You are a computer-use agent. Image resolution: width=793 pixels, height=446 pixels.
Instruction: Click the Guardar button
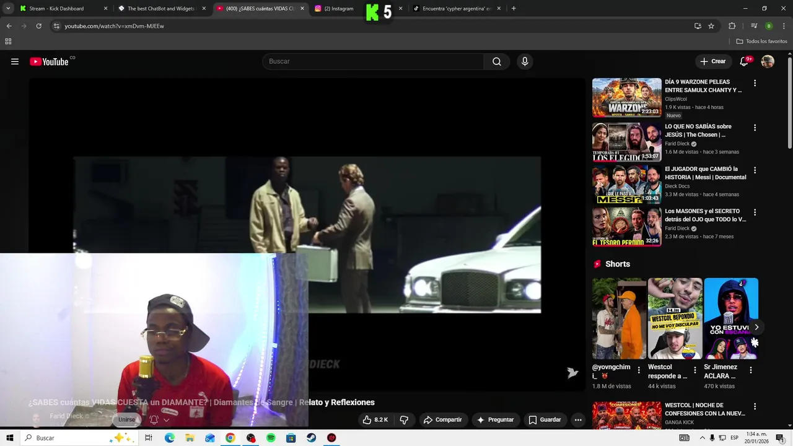pos(545,419)
